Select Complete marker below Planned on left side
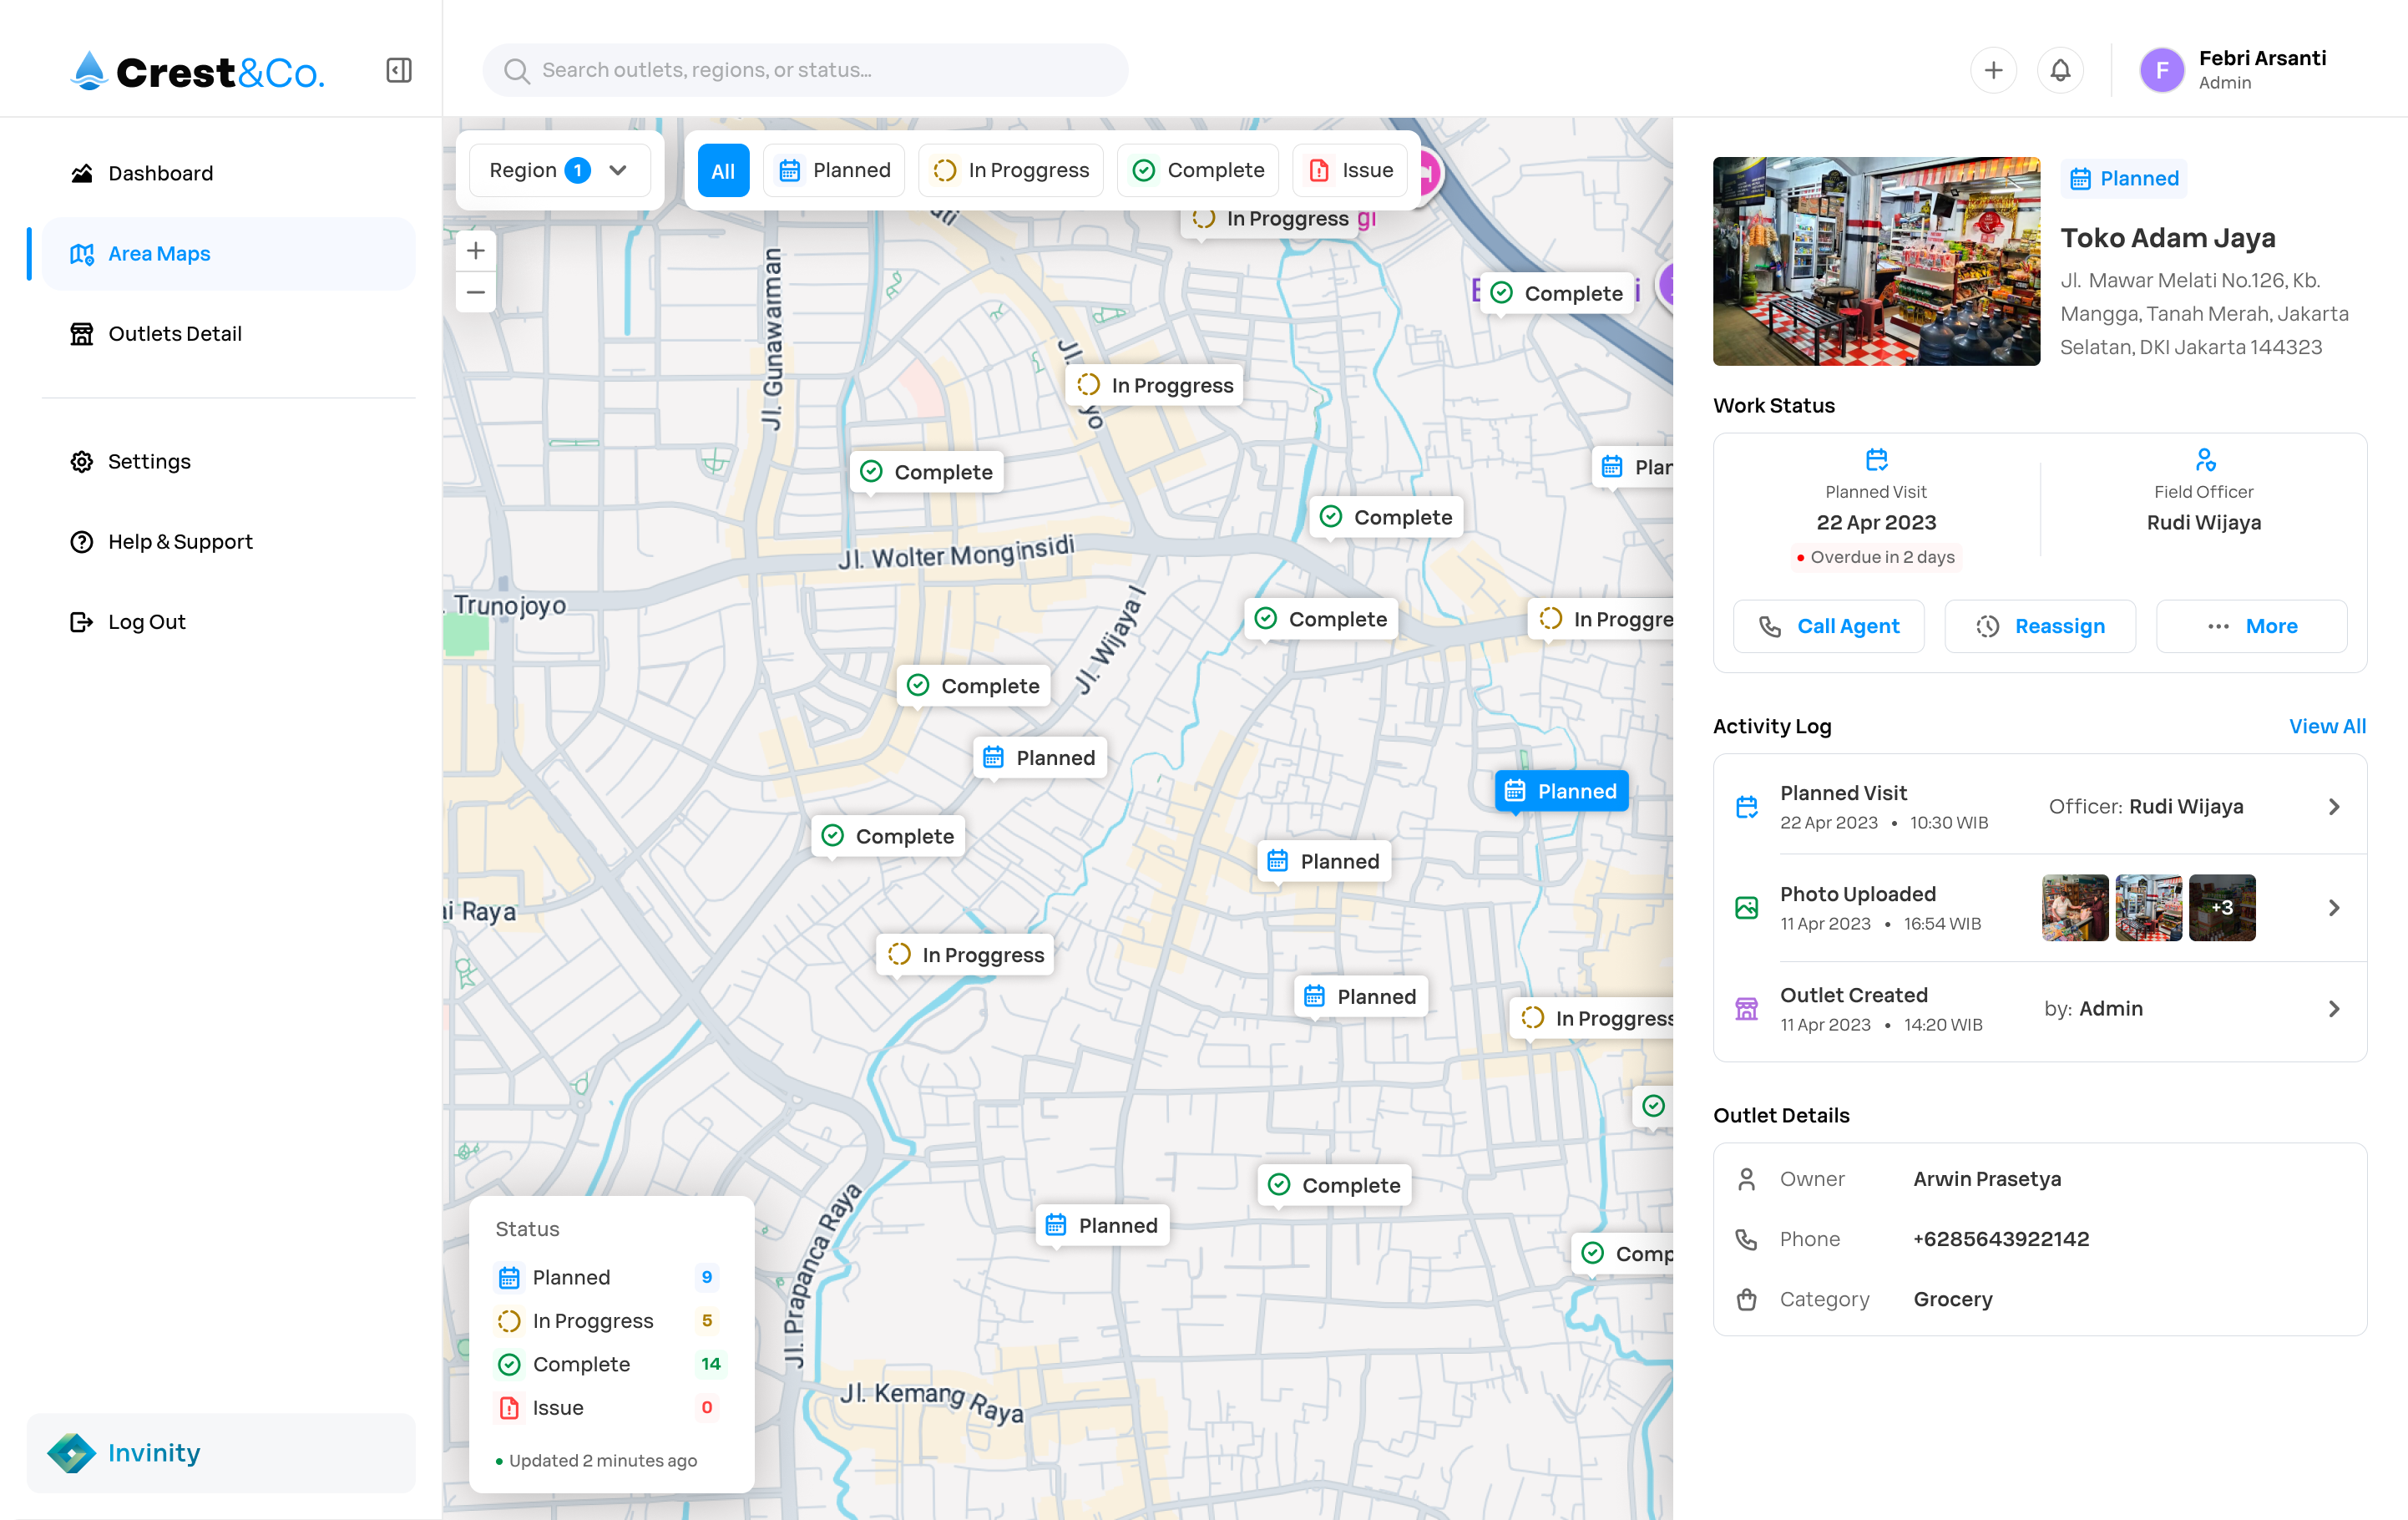 click(x=888, y=836)
